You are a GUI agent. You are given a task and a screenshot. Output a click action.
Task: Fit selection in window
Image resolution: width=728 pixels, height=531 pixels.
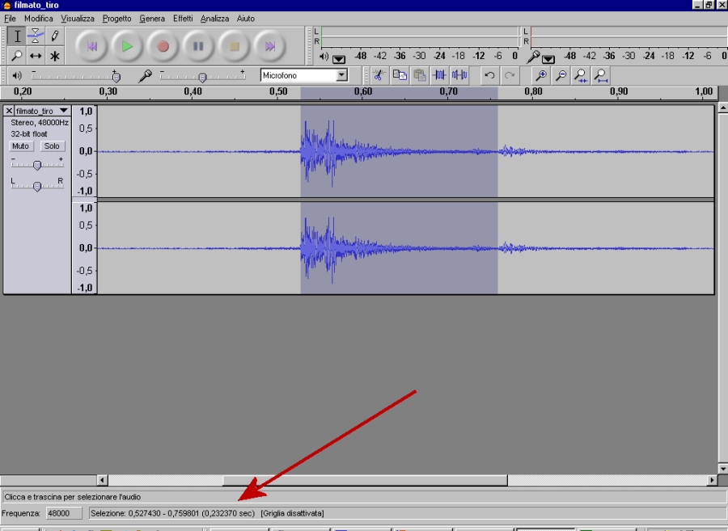click(580, 75)
